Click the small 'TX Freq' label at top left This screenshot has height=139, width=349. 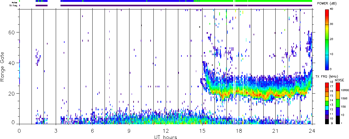[x=14, y=5]
